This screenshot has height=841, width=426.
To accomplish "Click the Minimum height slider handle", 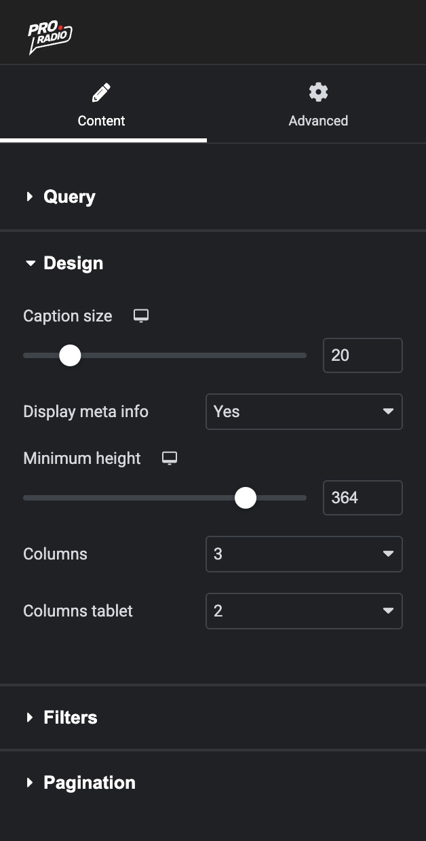I will point(246,498).
